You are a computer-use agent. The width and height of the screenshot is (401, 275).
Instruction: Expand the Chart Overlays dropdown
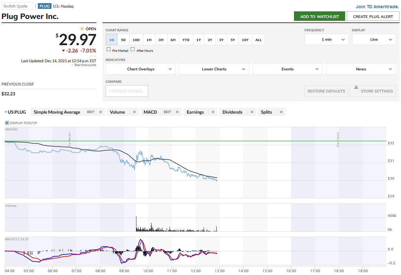click(141, 69)
